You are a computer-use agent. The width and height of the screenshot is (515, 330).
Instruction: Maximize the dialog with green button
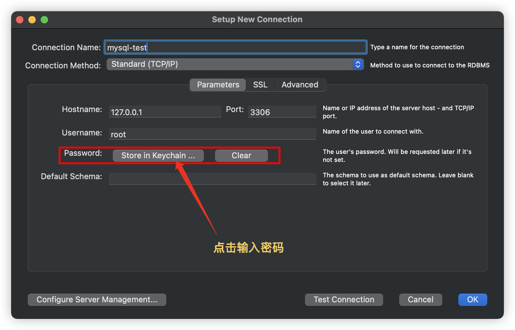point(44,20)
